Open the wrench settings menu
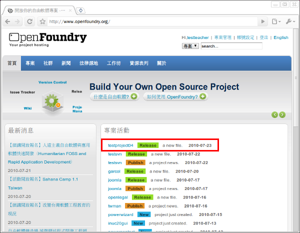 290,21
